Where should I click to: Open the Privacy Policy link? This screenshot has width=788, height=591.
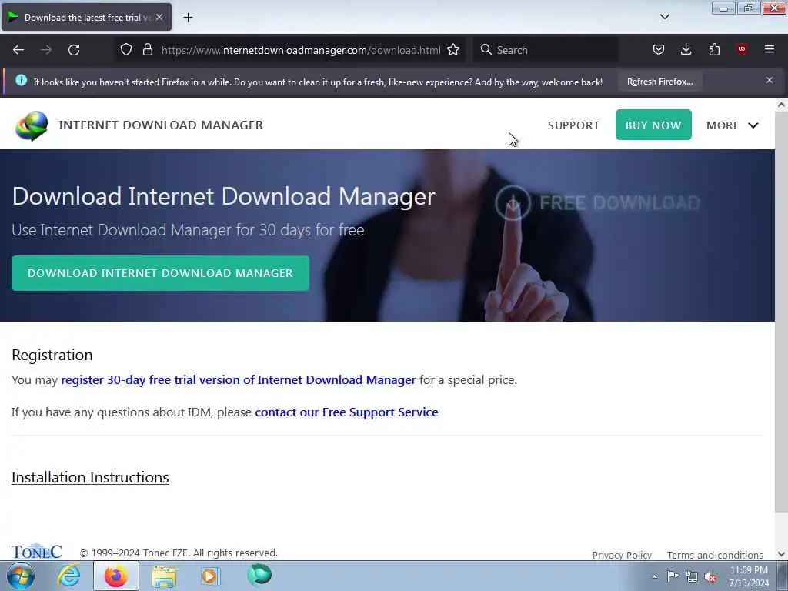tap(622, 555)
